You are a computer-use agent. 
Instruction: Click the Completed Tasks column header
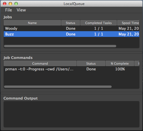[x=98, y=23]
